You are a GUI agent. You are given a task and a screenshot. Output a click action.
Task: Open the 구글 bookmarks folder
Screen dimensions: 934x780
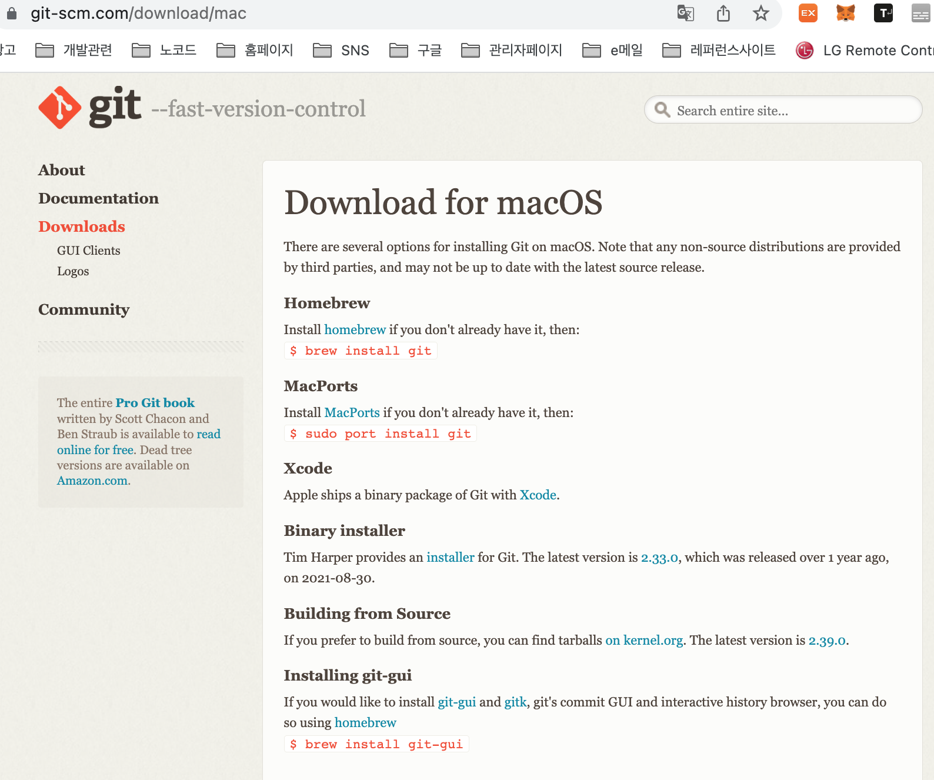(x=415, y=51)
